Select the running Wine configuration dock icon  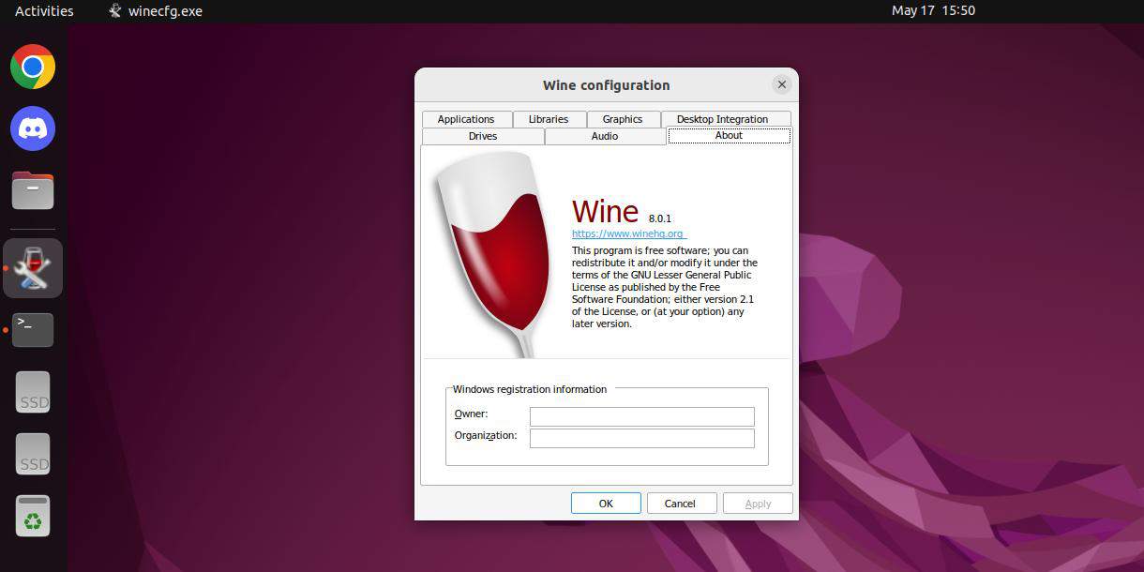click(x=32, y=267)
